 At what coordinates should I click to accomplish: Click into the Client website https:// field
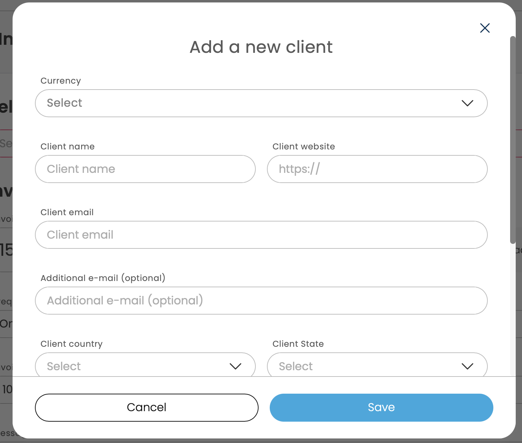[377, 169]
